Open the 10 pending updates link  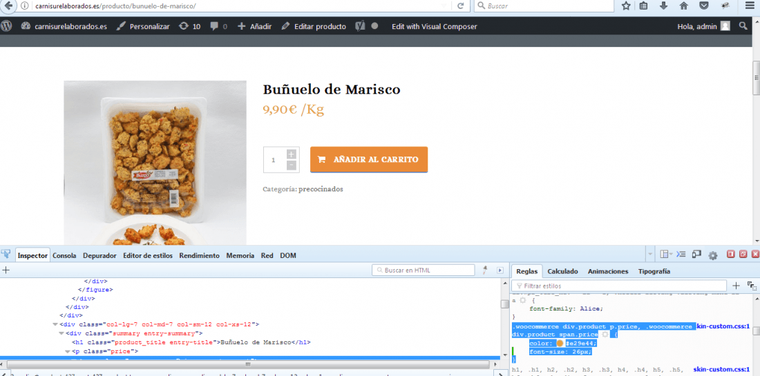coord(189,27)
